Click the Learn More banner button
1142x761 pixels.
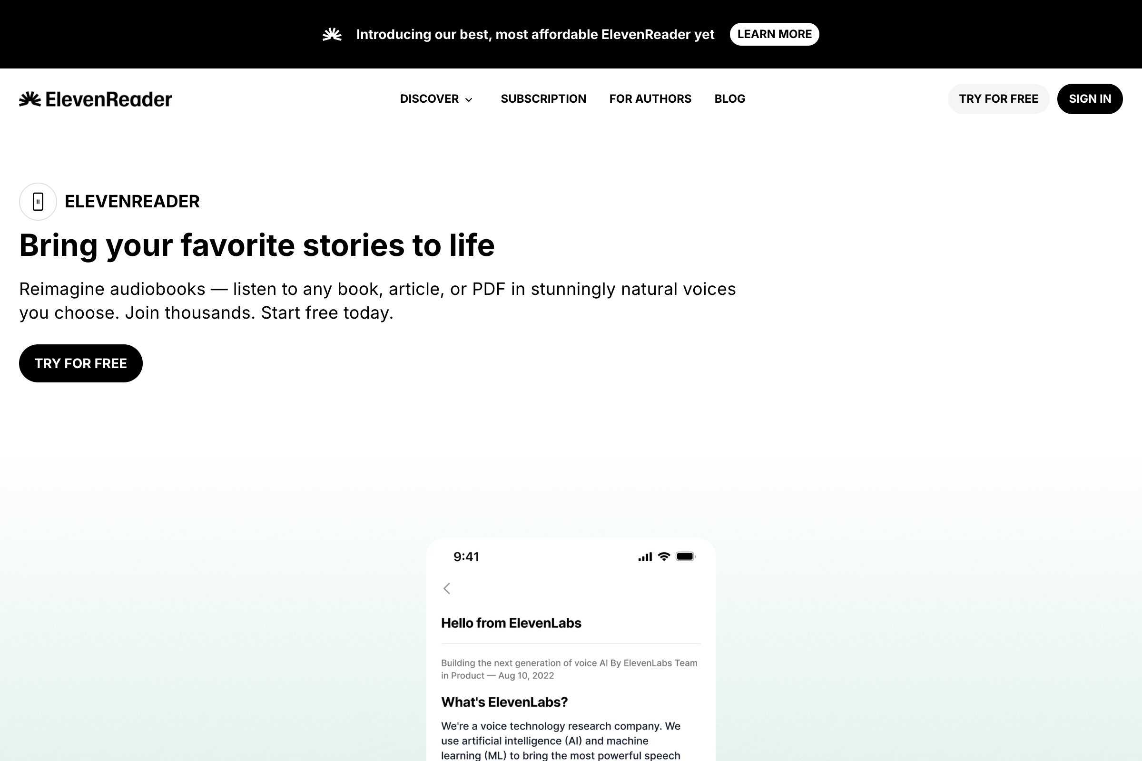774,34
